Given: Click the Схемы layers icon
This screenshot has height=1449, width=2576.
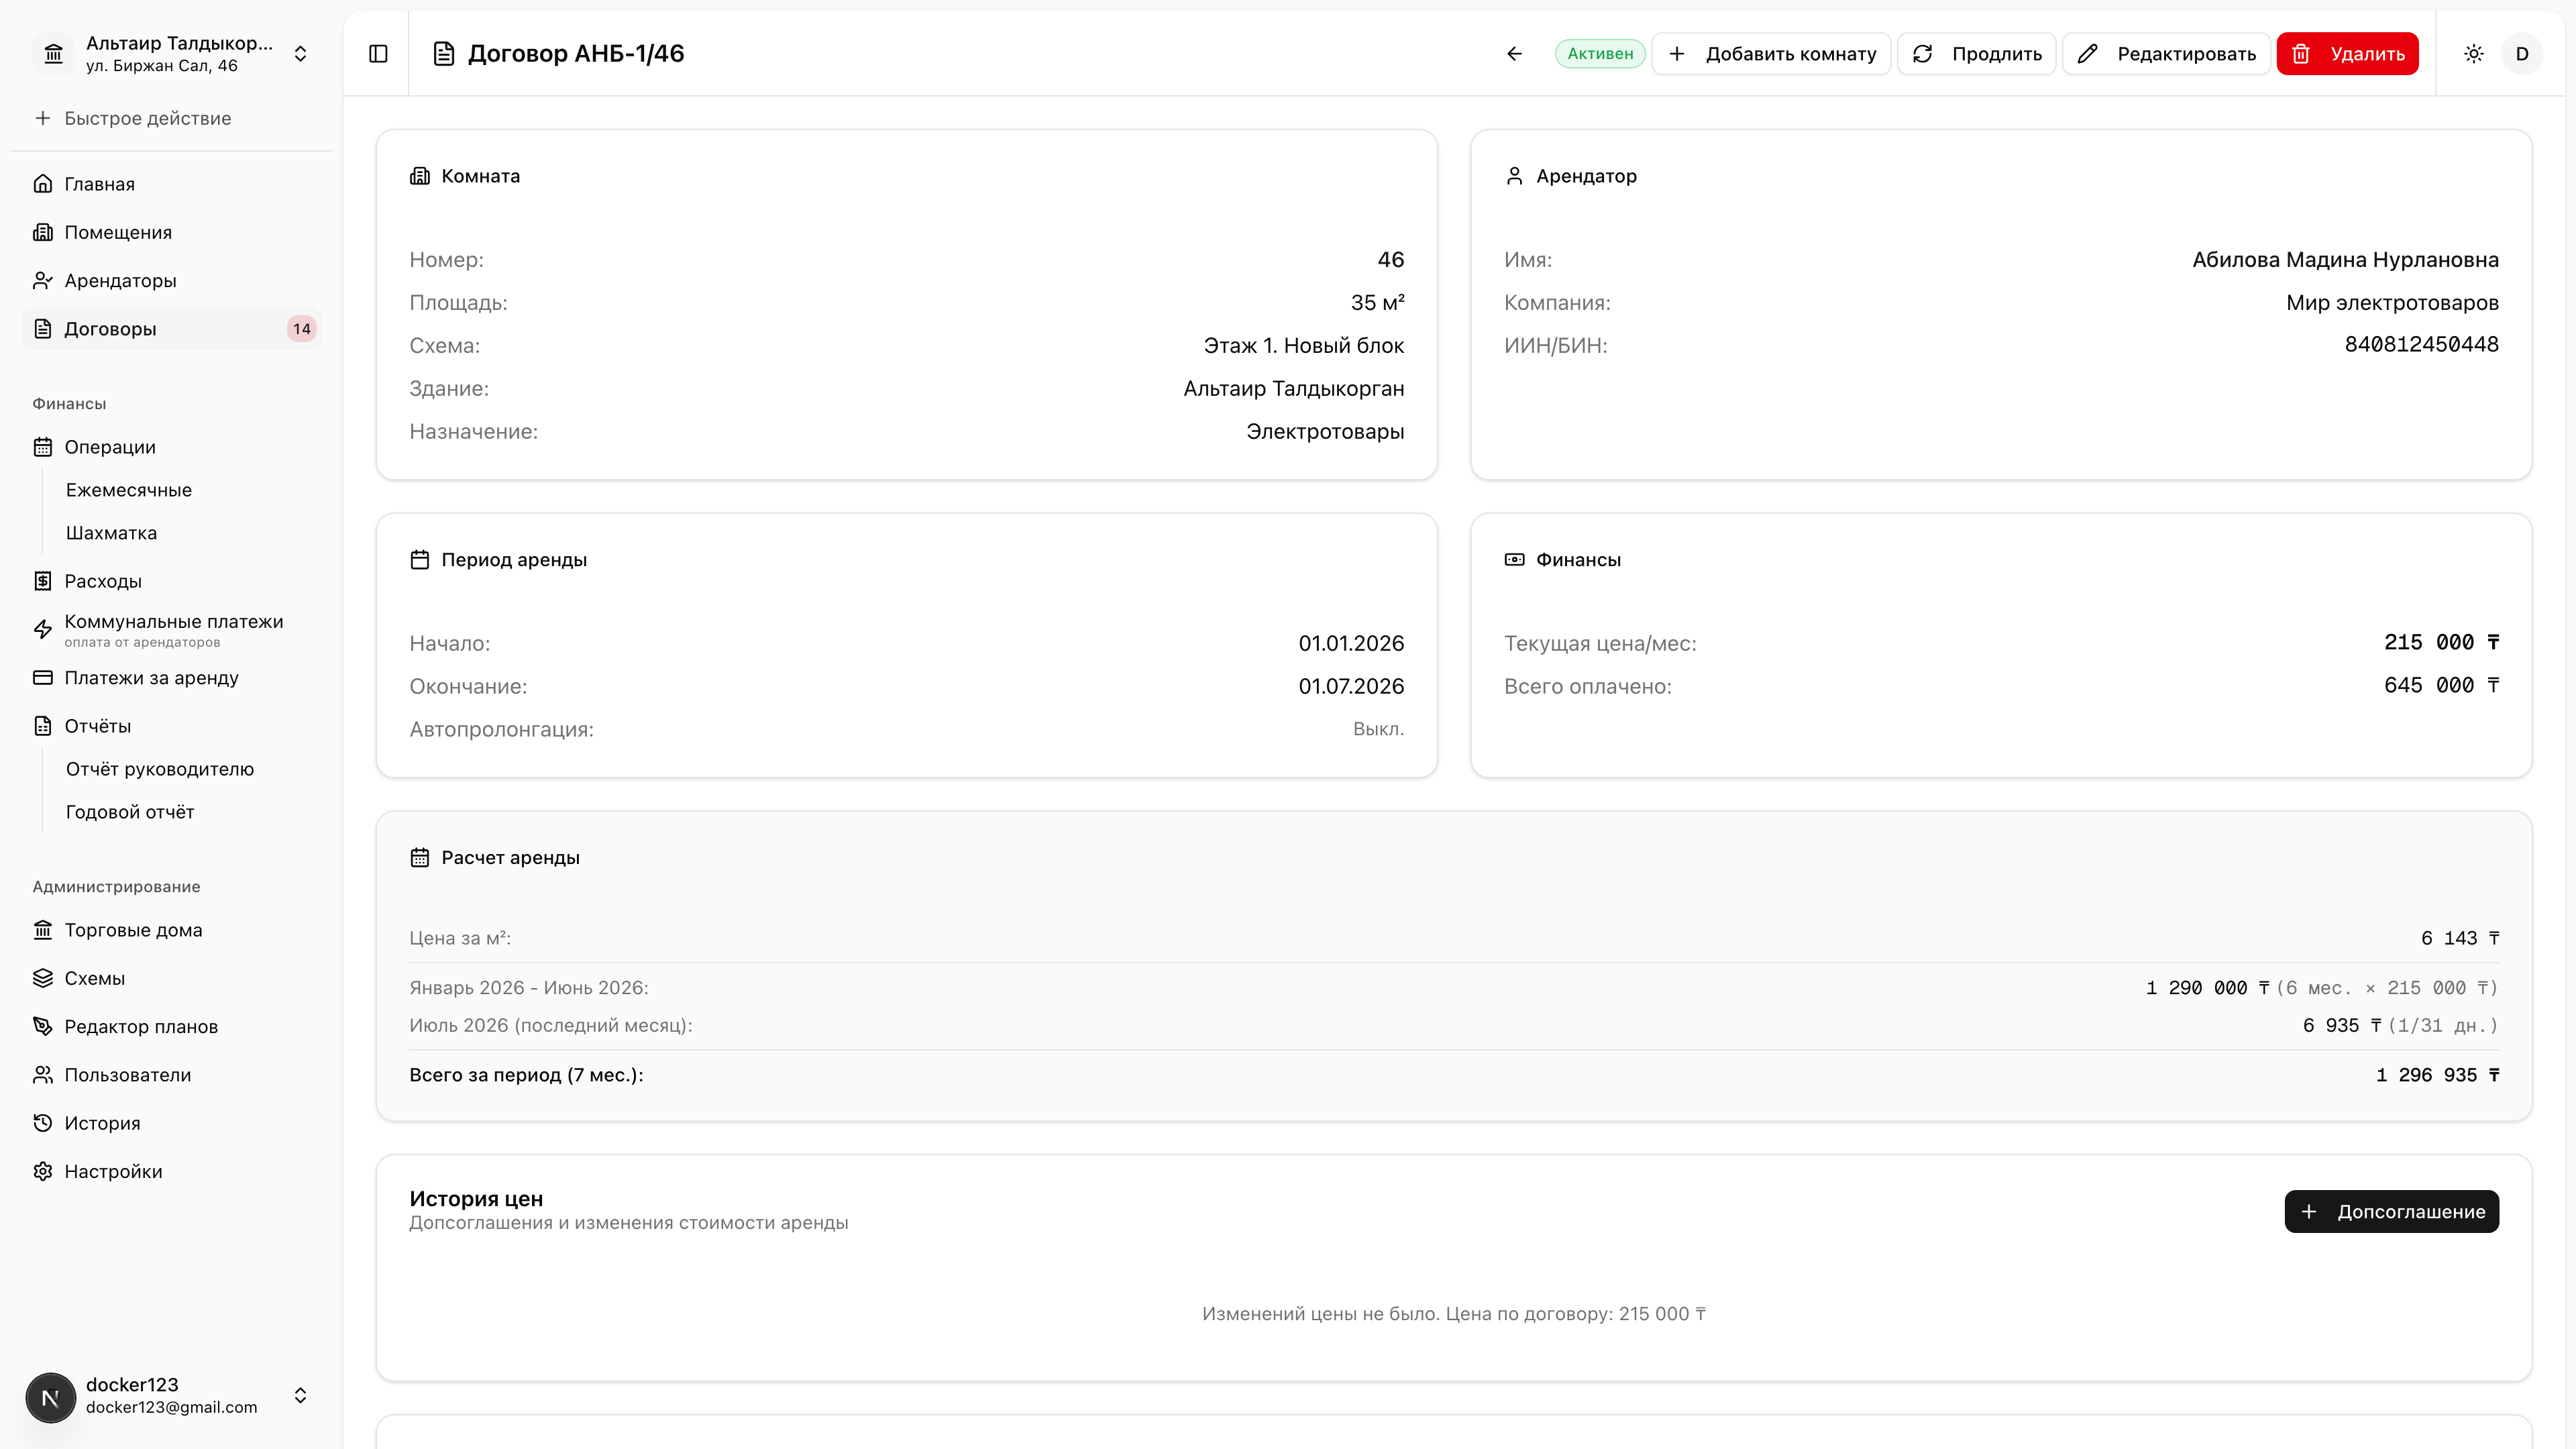Looking at the screenshot, I should point(43,978).
